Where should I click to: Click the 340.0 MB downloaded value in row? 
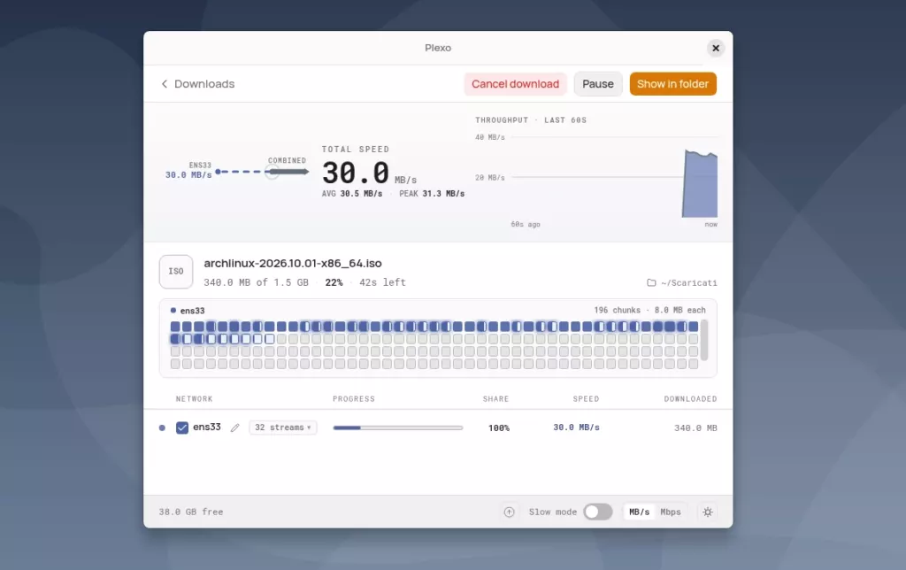[x=695, y=427]
